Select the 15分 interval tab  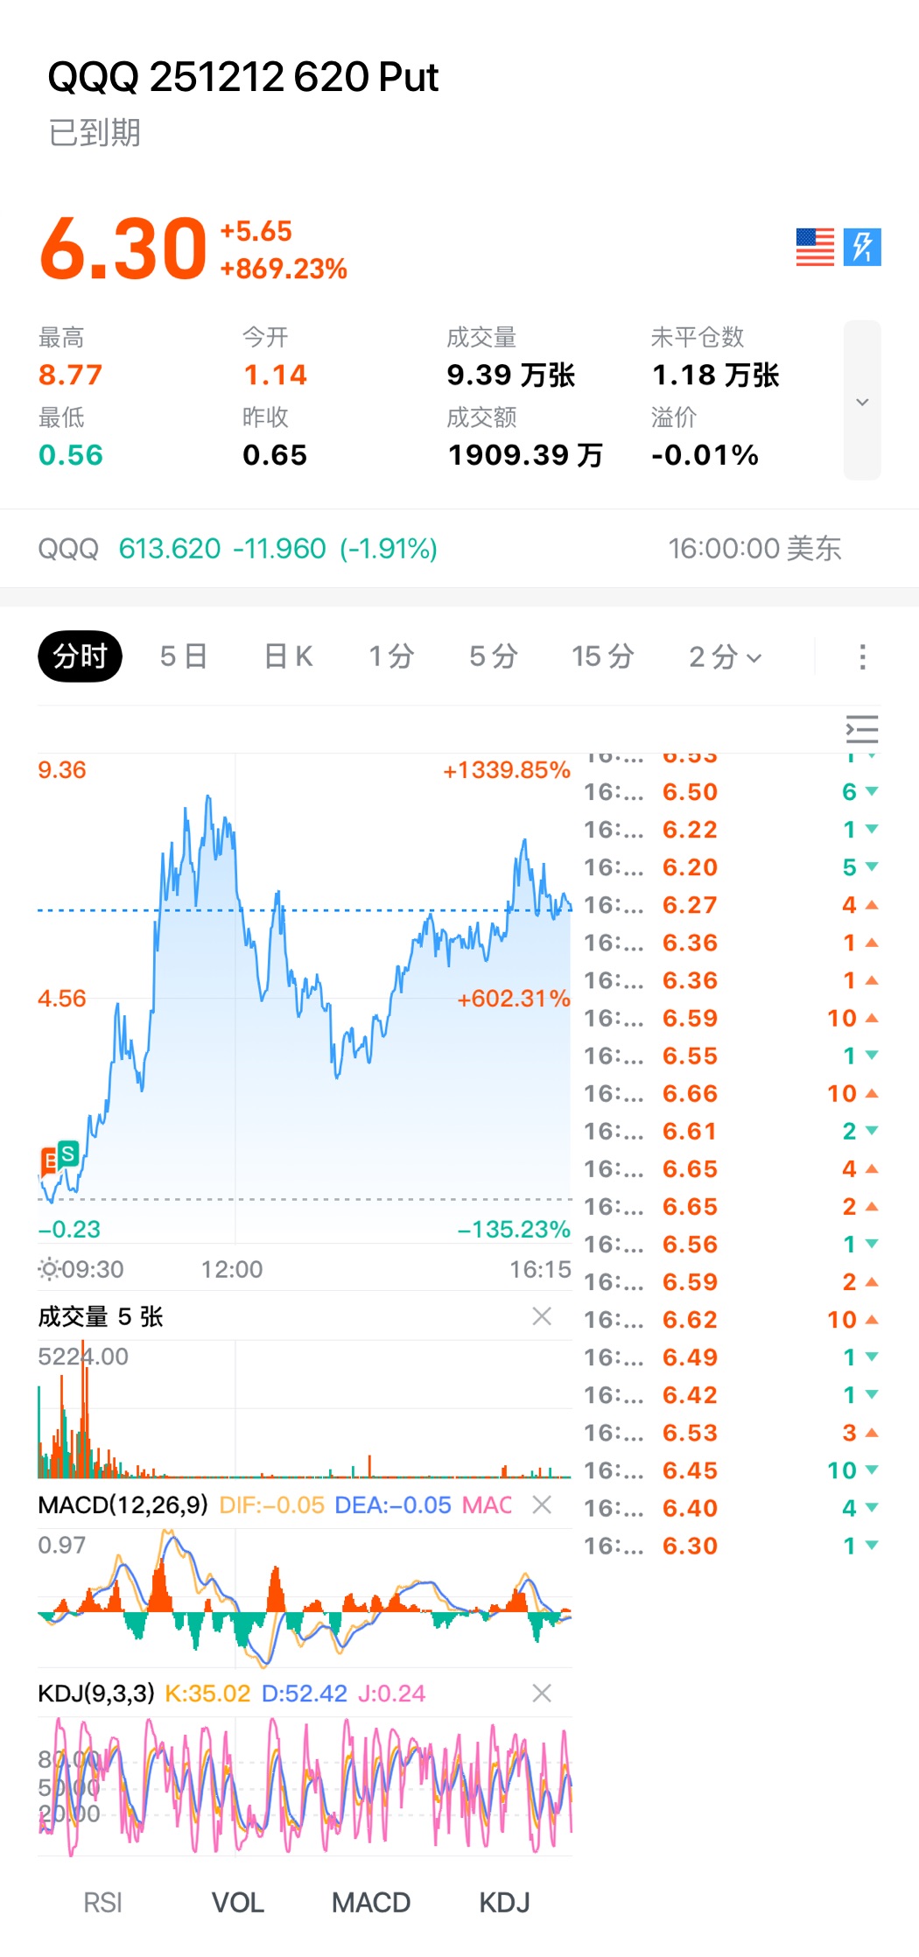(602, 656)
